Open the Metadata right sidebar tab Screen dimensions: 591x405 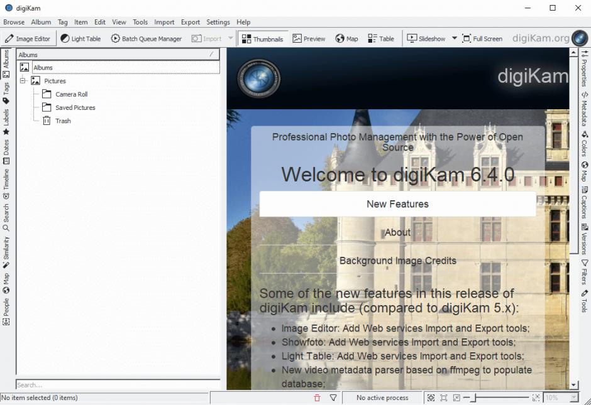pyautogui.click(x=584, y=109)
